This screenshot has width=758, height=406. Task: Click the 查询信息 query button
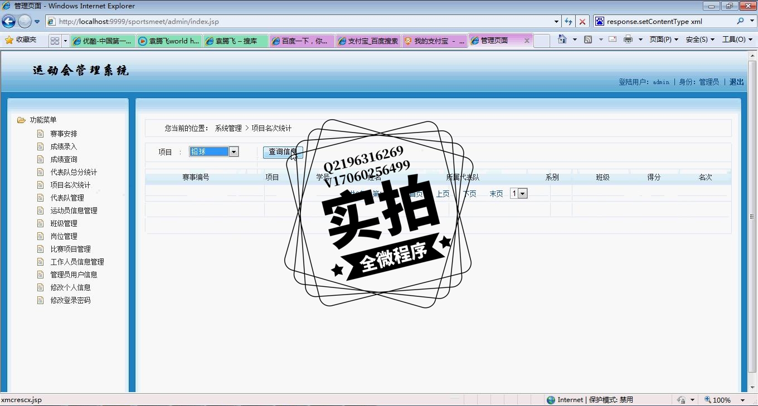[x=283, y=152]
